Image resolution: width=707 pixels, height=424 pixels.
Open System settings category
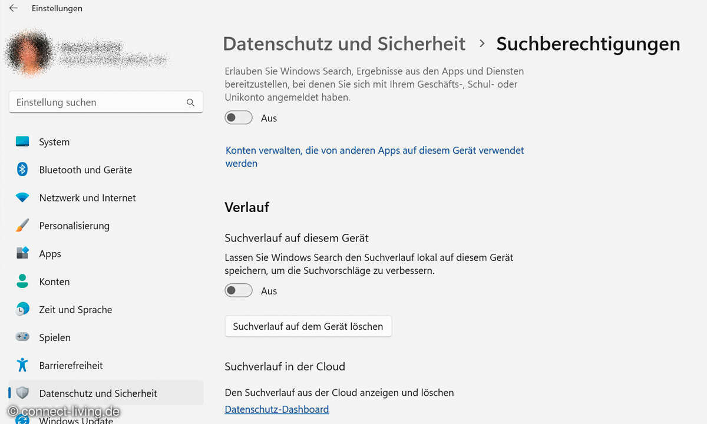pos(54,142)
